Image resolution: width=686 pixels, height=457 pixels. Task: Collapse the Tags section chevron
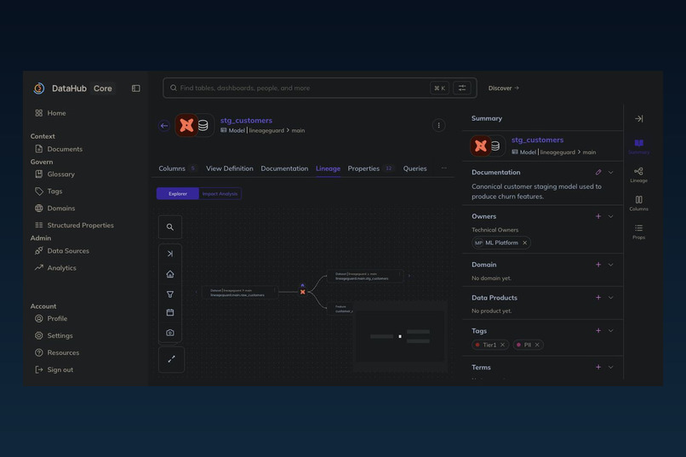coord(611,330)
